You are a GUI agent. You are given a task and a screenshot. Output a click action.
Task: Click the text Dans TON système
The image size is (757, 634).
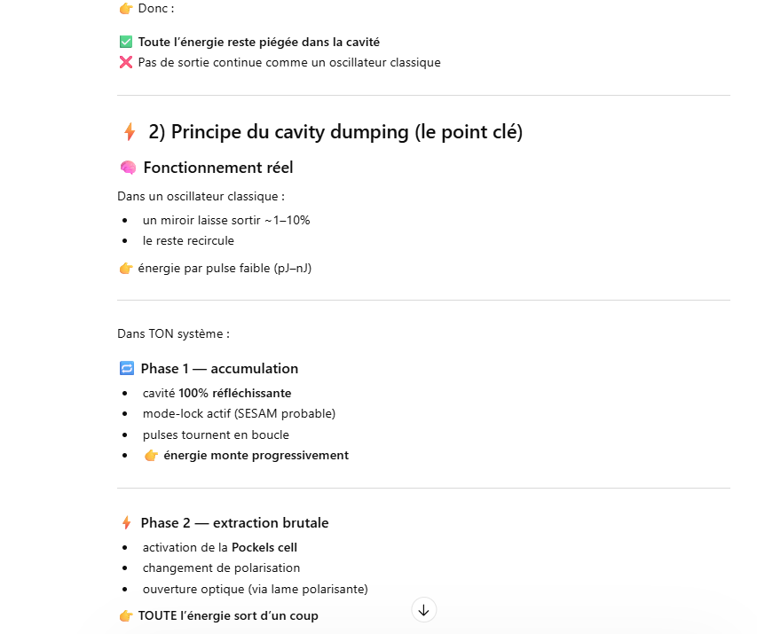coord(174,334)
